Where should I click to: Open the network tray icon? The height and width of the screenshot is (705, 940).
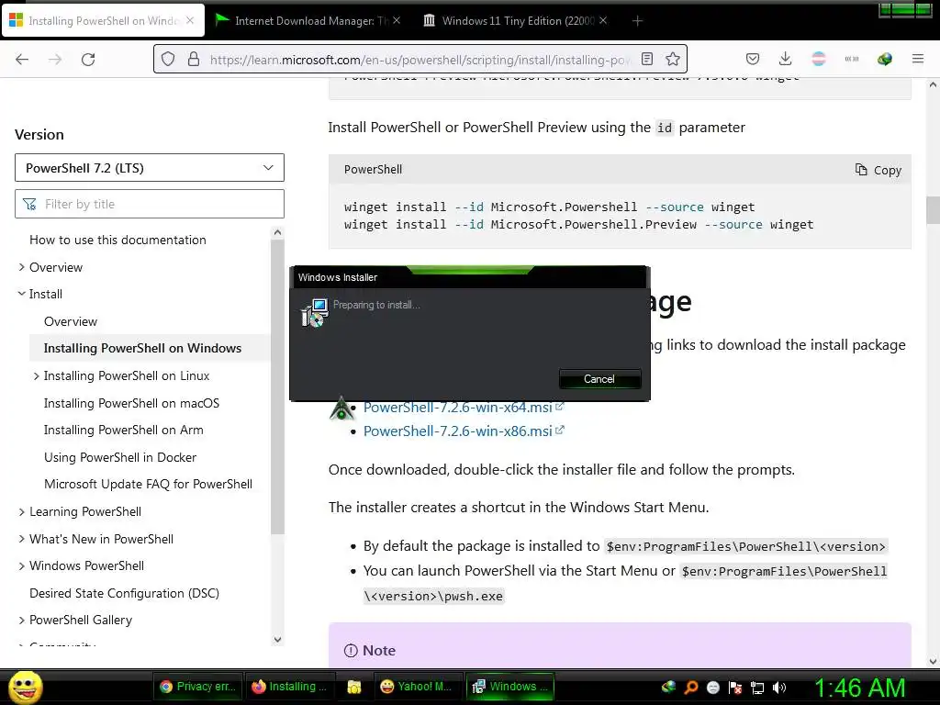[757, 687]
